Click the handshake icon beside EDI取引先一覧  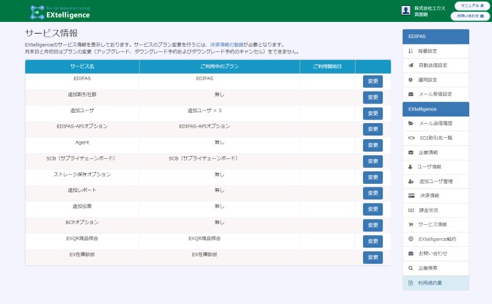pos(411,138)
